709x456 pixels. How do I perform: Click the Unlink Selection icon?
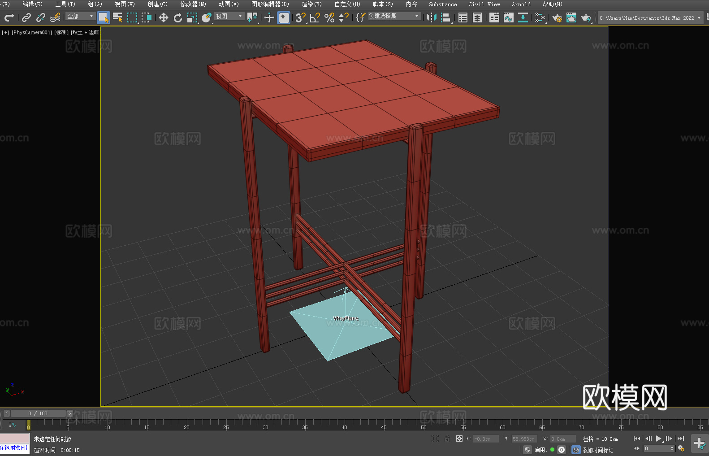point(41,17)
